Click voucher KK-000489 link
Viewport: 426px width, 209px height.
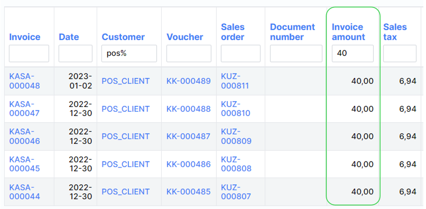(x=188, y=81)
